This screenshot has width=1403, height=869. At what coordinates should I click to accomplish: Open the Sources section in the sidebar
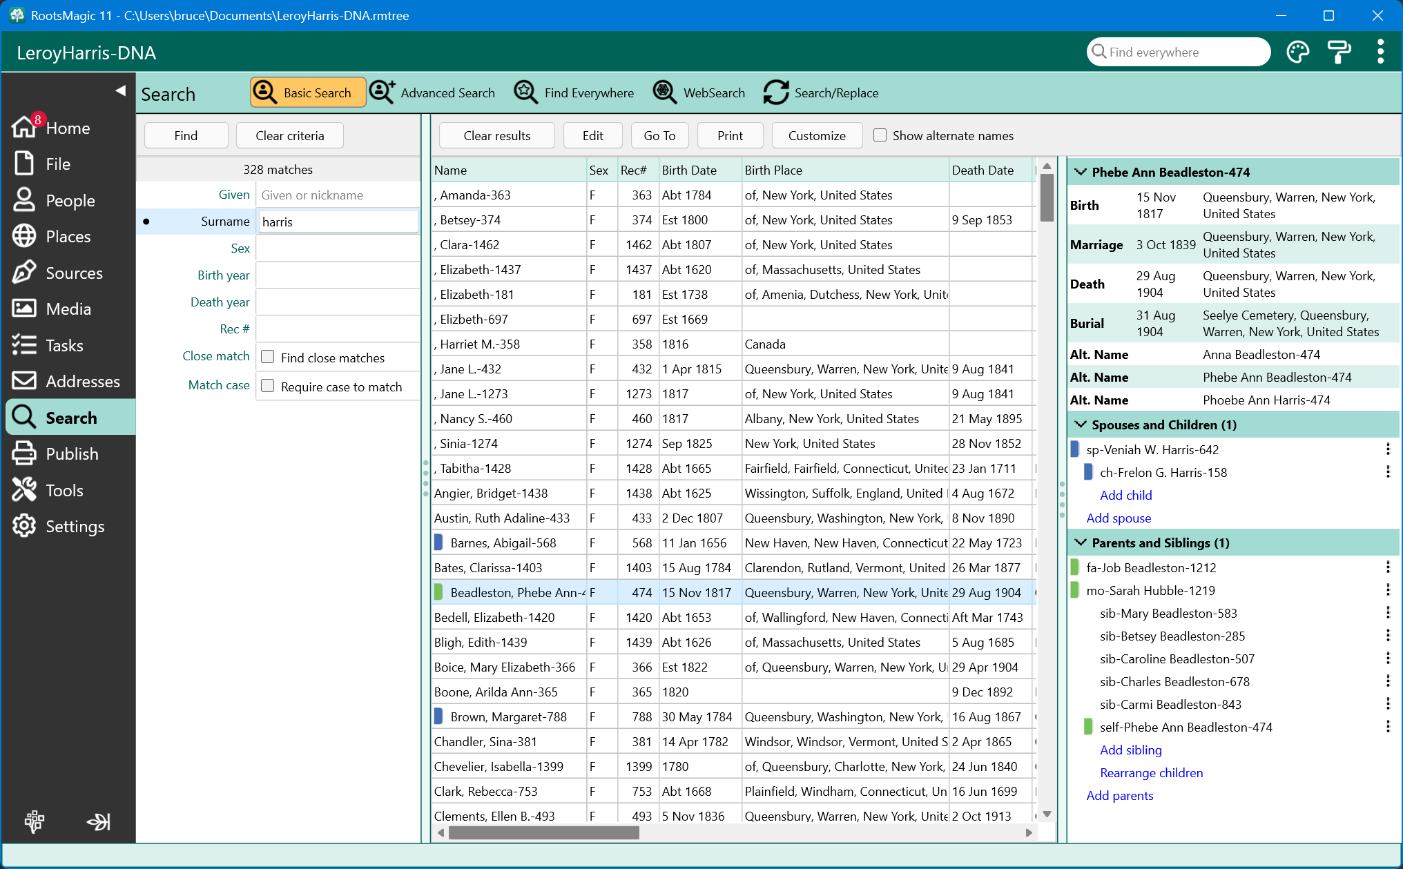click(x=73, y=273)
